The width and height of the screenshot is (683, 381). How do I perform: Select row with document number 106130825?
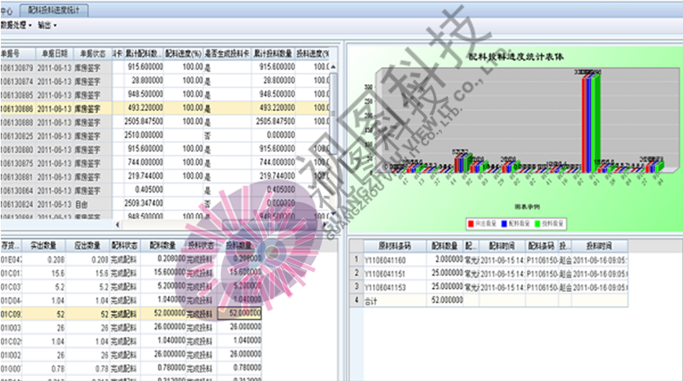click(166, 135)
